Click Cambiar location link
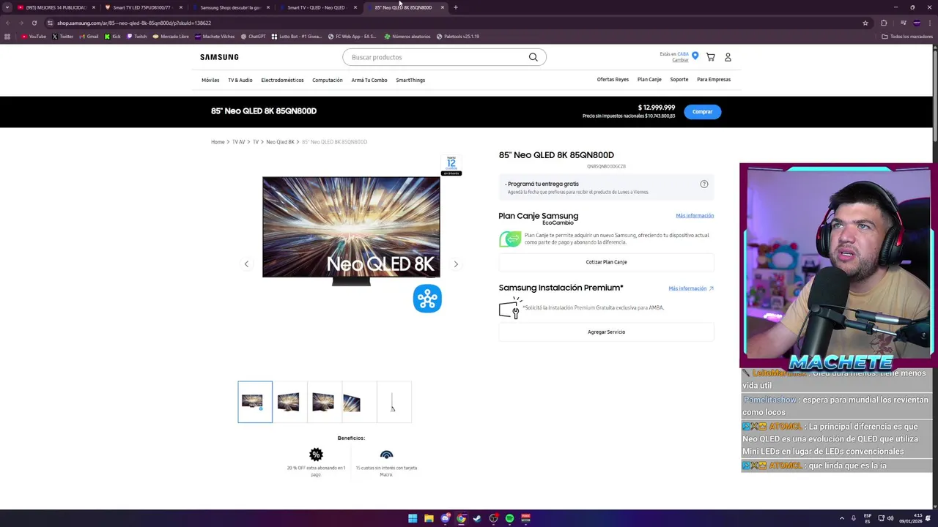938x527 pixels. click(681, 60)
